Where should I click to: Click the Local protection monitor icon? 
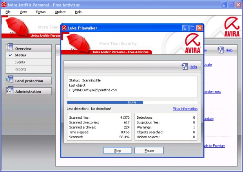pyautogui.click(x=10, y=80)
